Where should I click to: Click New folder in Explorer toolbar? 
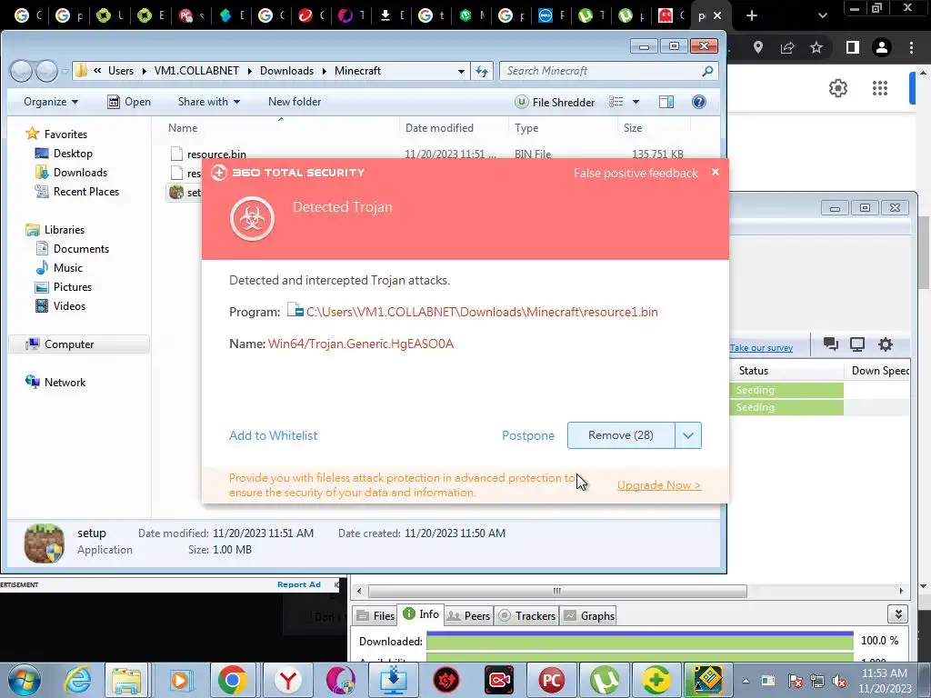coord(295,102)
